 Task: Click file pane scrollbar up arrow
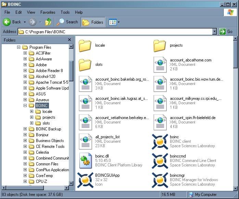[x=235, y=38]
